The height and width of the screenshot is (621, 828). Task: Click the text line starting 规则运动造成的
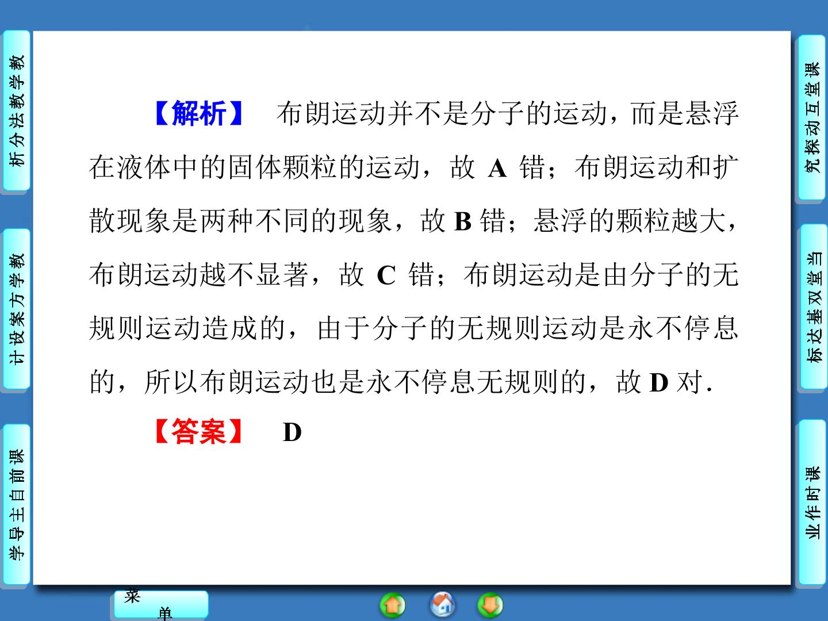click(413, 328)
